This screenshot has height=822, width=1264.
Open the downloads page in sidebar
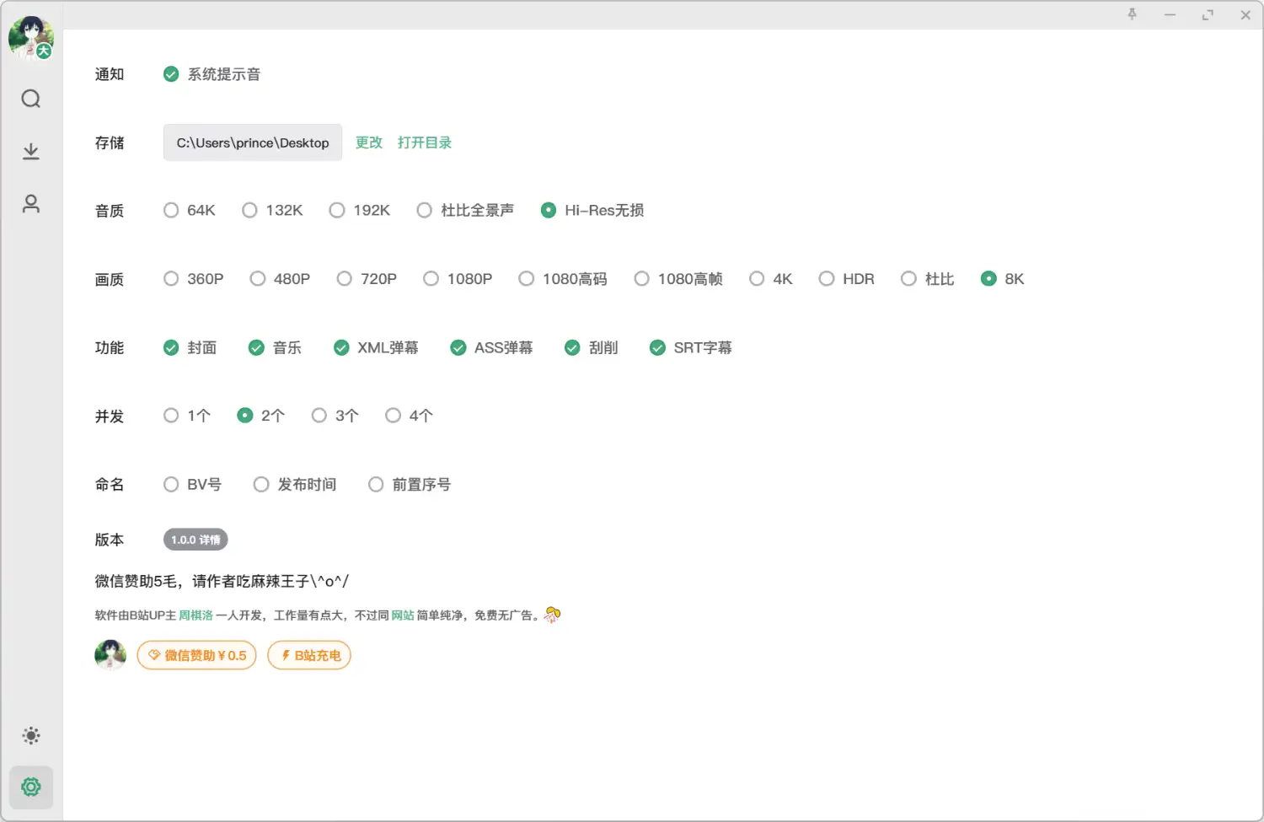(x=31, y=152)
